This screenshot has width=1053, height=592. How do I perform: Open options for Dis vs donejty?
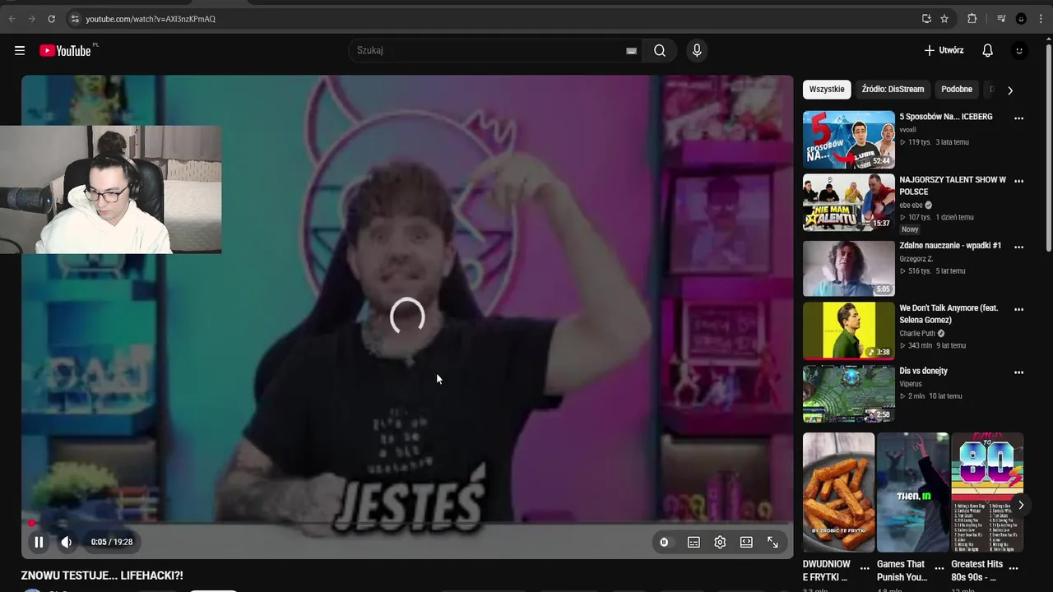point(1018,372)
